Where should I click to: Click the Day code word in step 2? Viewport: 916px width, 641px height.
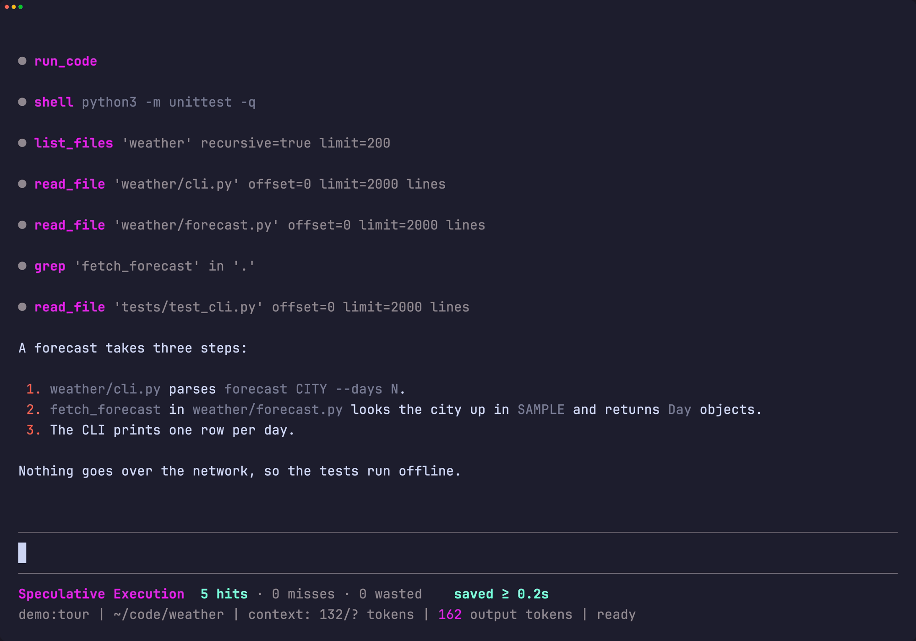[680, 409]
